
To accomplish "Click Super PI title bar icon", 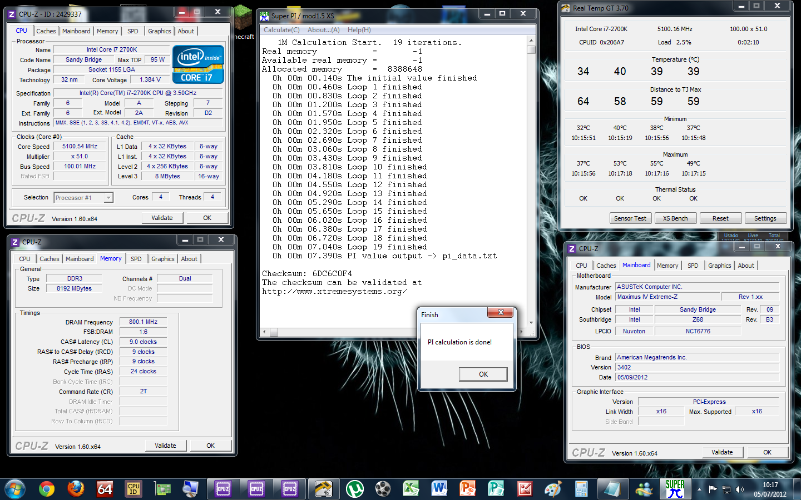I will pyautogui.click(x=264, y=16).
